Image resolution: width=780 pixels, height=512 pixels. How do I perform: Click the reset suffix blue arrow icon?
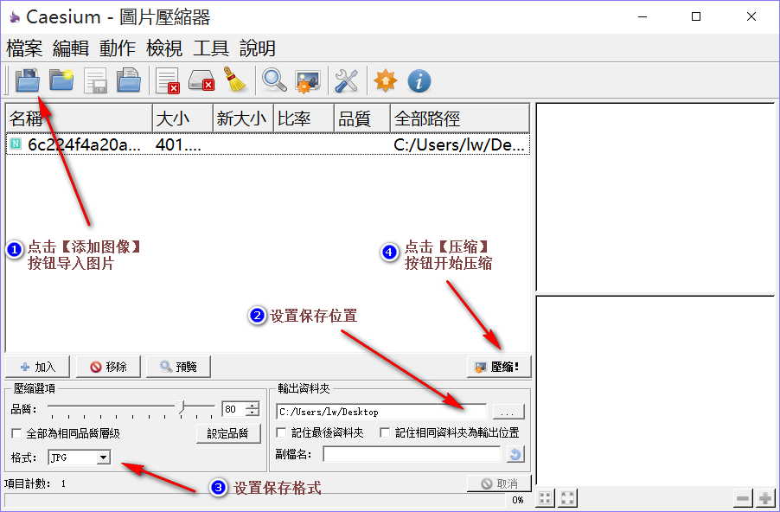[x=515, y=454]
